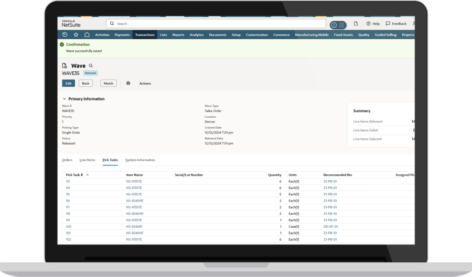Click the global Search field

point(216,24)
